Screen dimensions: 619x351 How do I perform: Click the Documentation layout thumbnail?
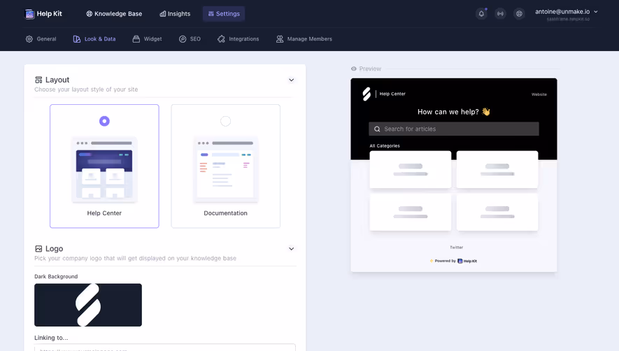(225, 170)
